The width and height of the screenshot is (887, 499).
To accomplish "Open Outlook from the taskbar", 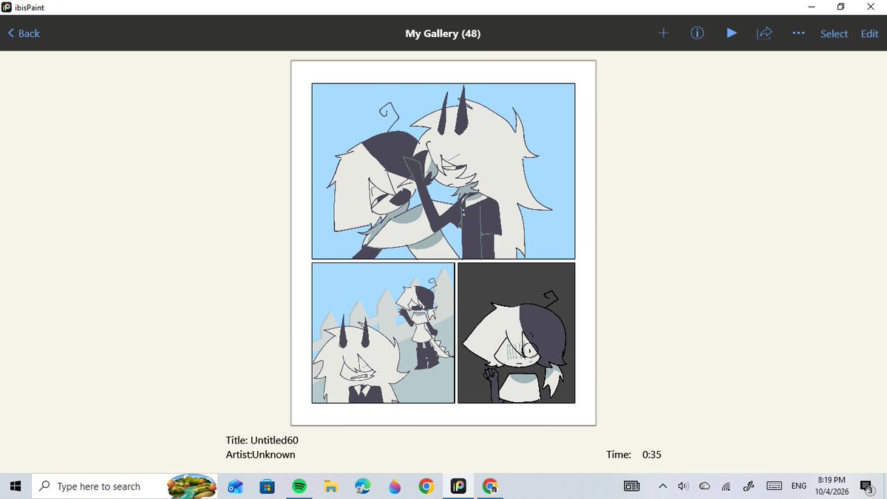I will [x=236, y=486].
